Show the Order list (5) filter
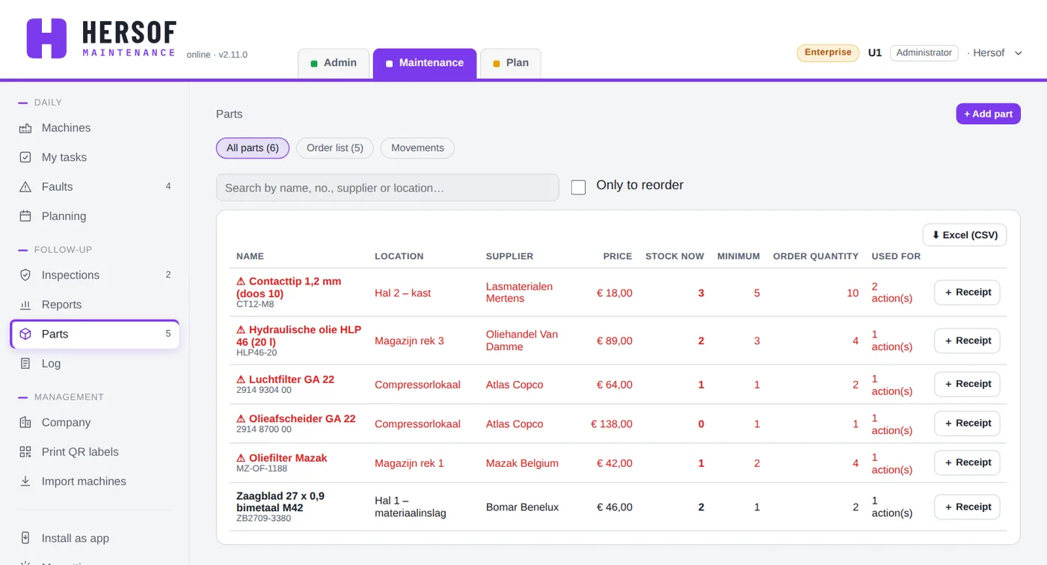 point(335,148)
